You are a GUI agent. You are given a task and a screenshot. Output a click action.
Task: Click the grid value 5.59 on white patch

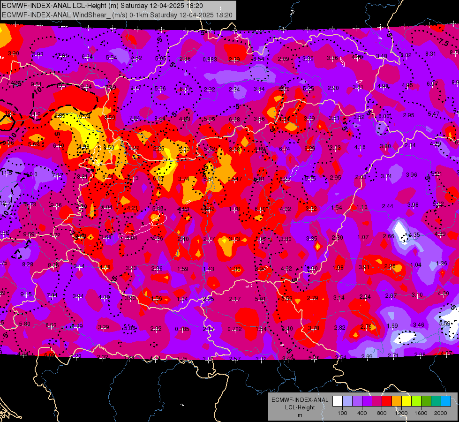coord(444,324)
